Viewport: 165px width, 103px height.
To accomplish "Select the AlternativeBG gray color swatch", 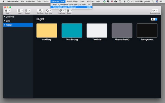I will point(122,30).
